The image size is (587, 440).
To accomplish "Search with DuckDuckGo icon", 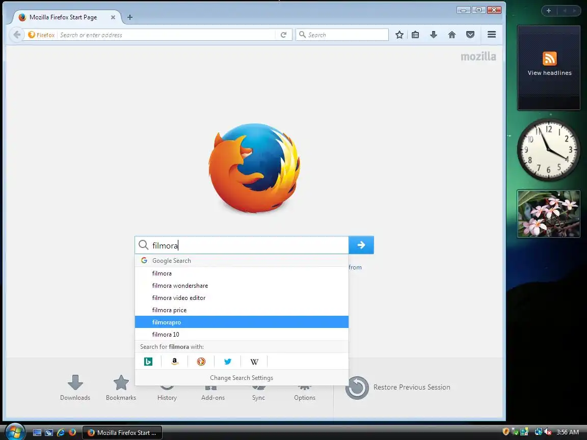I will (x=201, y=362).
